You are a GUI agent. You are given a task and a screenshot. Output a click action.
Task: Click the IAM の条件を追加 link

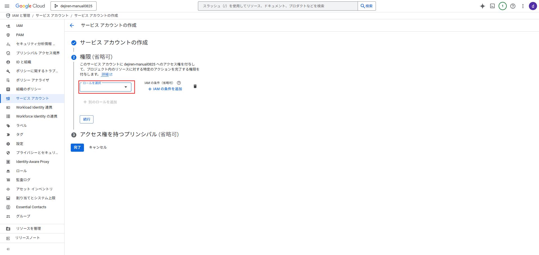(x=165, y=89)
